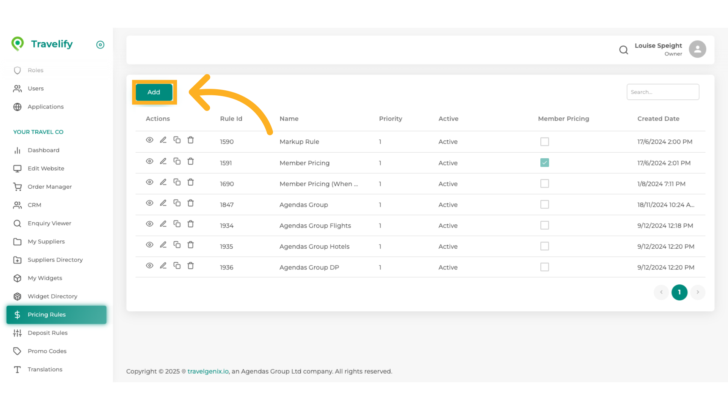Open Deposit Rules in sidebar
Screen dimensions: 728x410
(47, 333)
